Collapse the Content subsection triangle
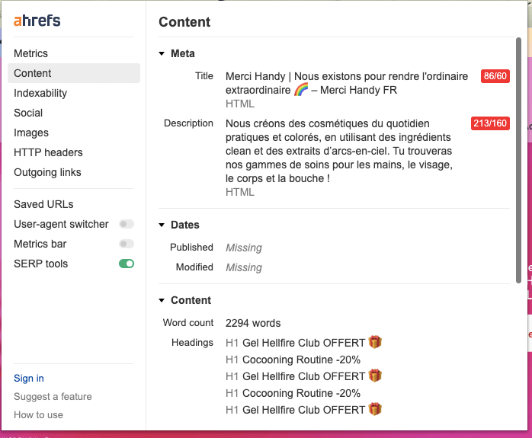The image size is (532, 438). [x=162, y=300]
